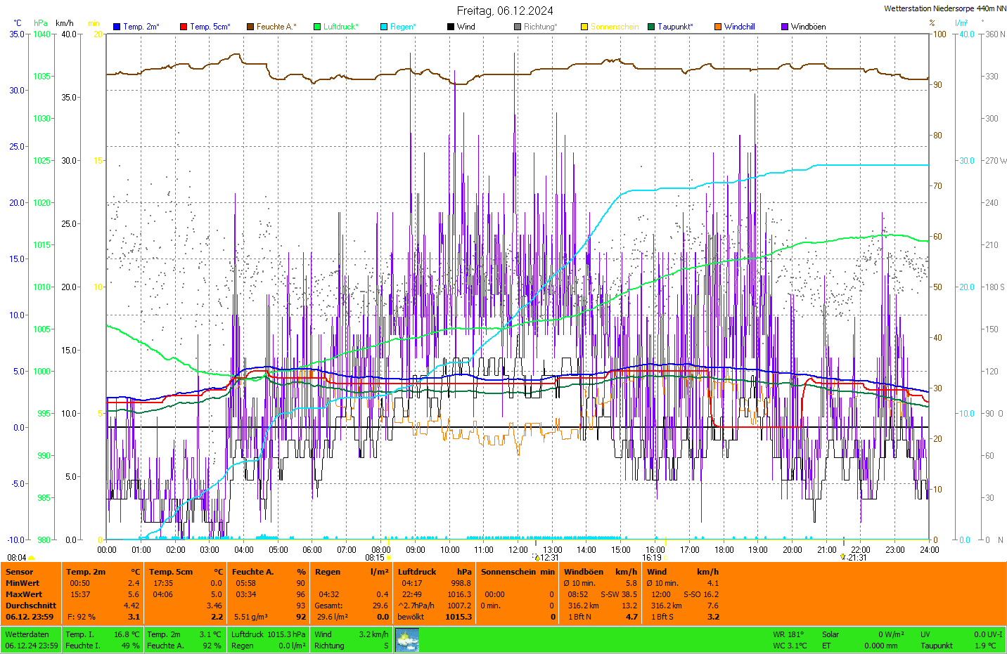
Task: Click the cyan Regen legend square
Action: click(384, 27)
